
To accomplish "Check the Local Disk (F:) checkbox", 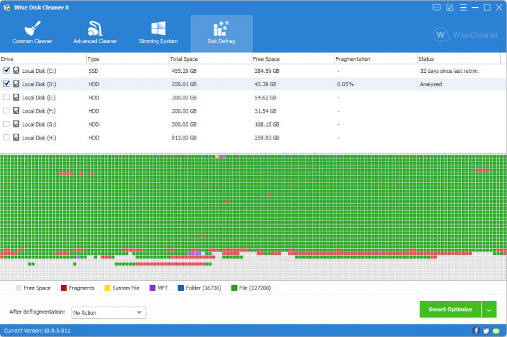I will (6, 110).
